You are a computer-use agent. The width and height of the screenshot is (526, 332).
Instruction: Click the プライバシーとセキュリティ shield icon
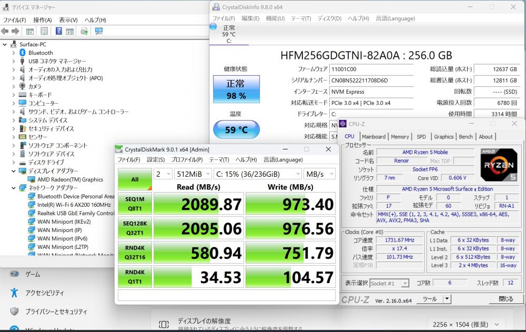(x=14, y=311)
